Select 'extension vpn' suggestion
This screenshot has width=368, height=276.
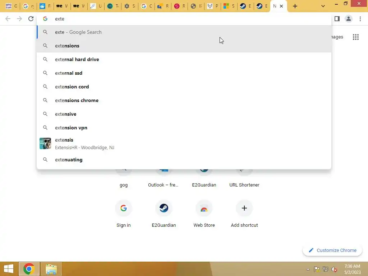click(x=184, y=128)
